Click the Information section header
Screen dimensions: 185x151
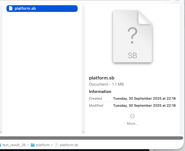click(100, 92)
